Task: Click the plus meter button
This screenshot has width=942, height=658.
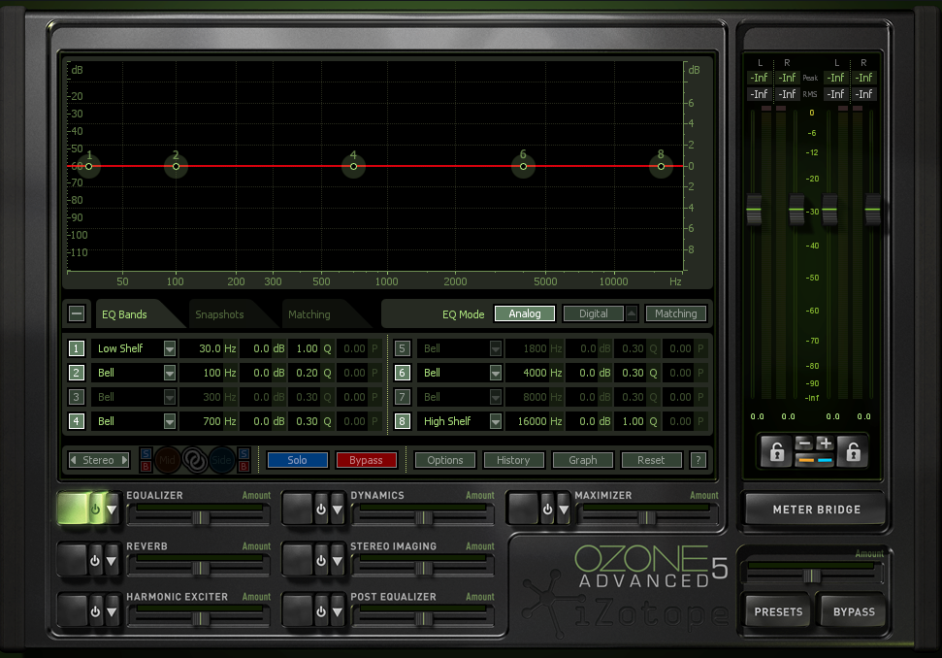Action: coord(825,444)
